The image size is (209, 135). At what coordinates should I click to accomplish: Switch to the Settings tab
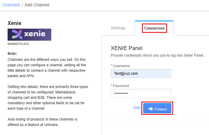[x=118, y=28]
